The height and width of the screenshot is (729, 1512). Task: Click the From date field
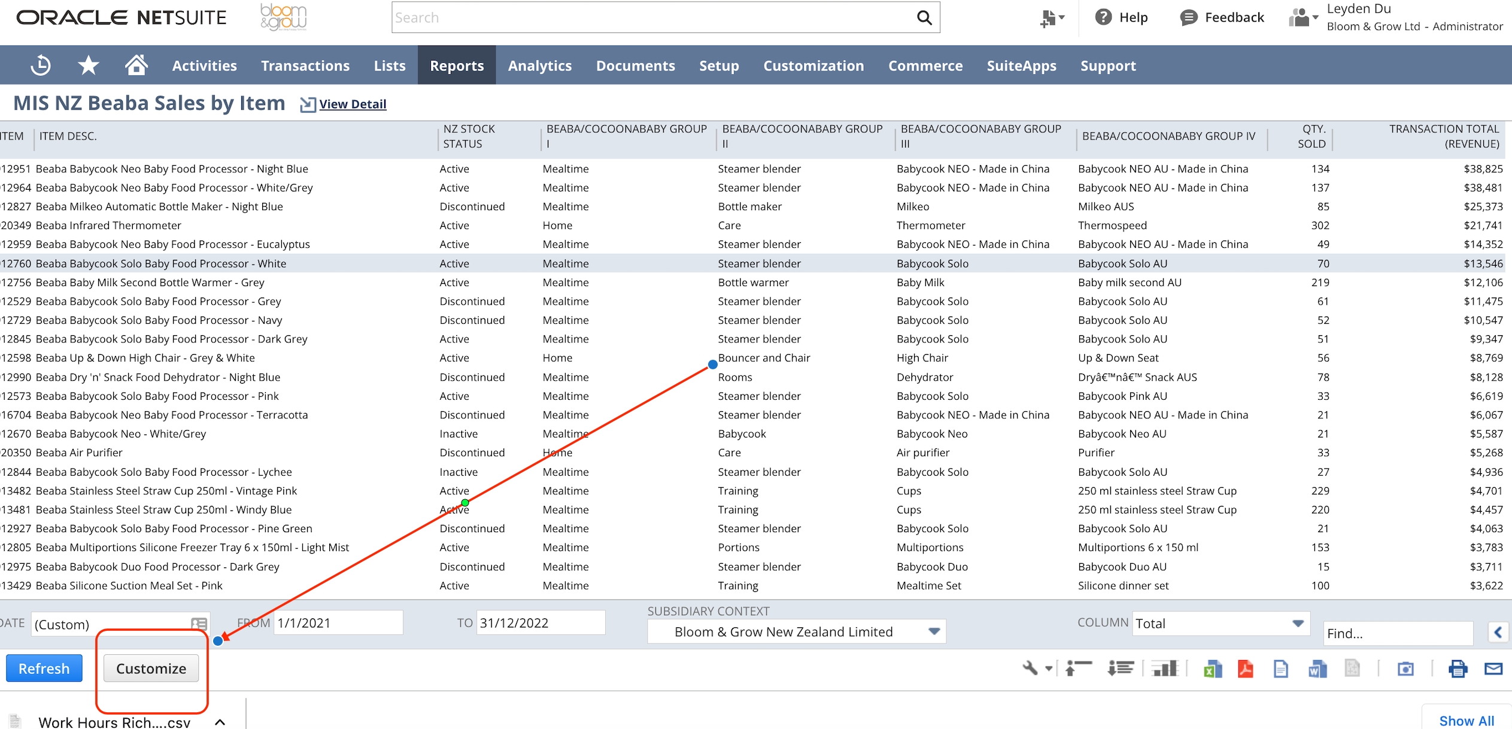coord(338,622)
